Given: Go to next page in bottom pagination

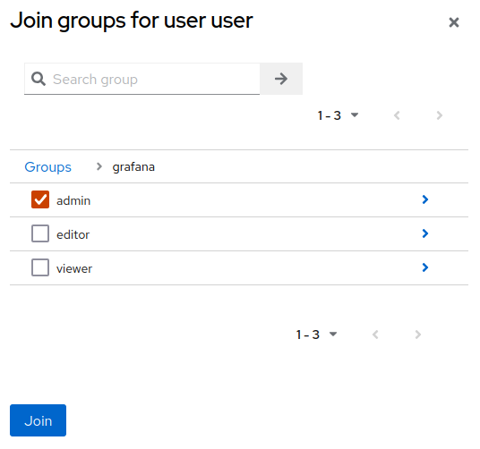Looking at the screenshot, I should click(418, 335).
